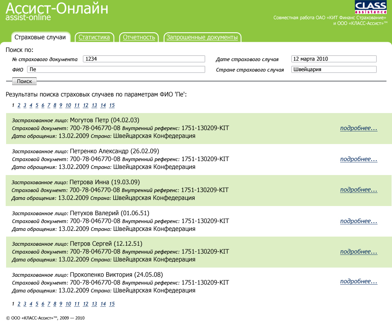This screenshot has height=323, width=392.
Task: Click the Дате страхового случая field
Action: pyautogui.click(x=334, y=58)
